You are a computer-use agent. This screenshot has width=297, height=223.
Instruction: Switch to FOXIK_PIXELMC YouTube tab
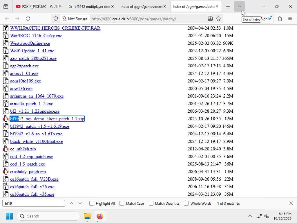[36, 7]
